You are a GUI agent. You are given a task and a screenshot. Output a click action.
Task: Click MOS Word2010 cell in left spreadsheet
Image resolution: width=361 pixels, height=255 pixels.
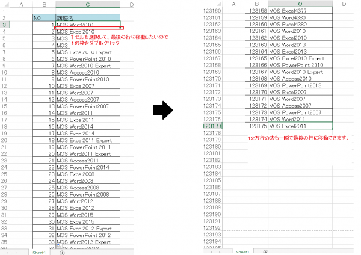88,25
